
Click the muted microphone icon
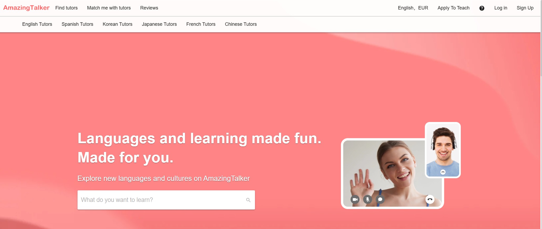(x=367, y=199)
